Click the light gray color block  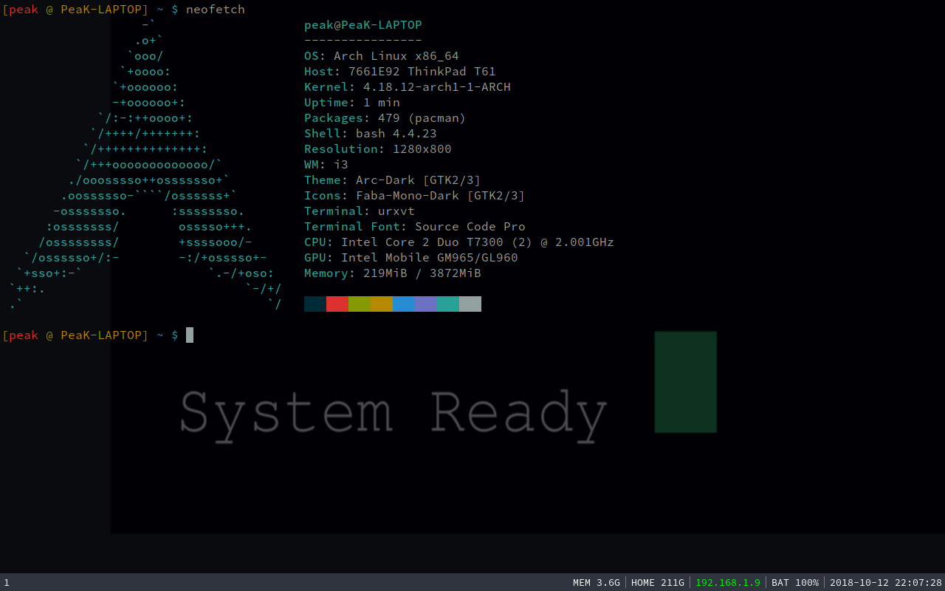point(470,304)
